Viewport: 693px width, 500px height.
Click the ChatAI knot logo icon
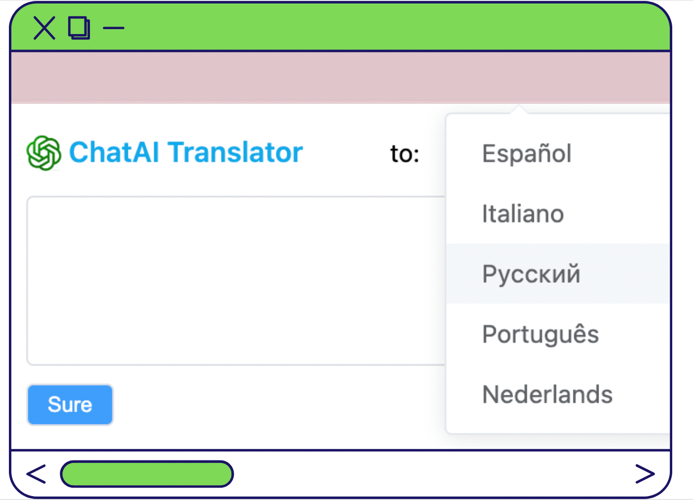pyautogui.click(x=43, y=153)
